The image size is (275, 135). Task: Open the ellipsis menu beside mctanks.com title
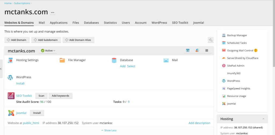coord(52,13)
